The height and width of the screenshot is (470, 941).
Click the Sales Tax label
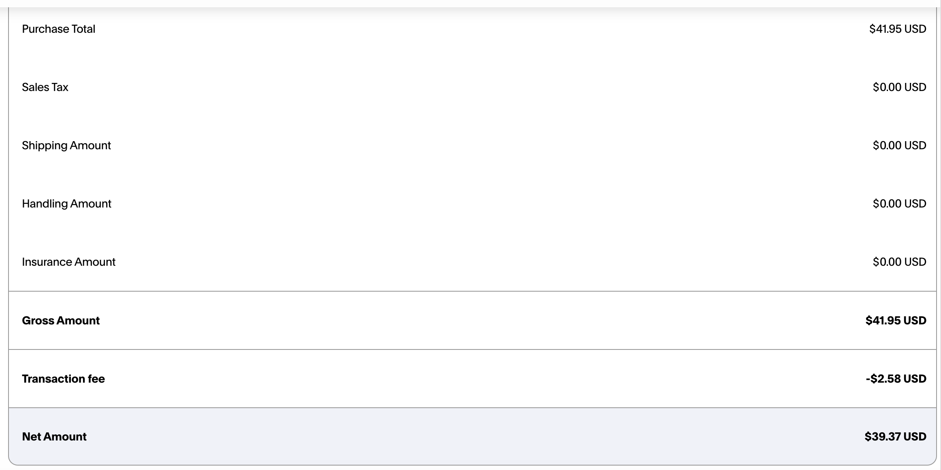[x=45, y=87]
